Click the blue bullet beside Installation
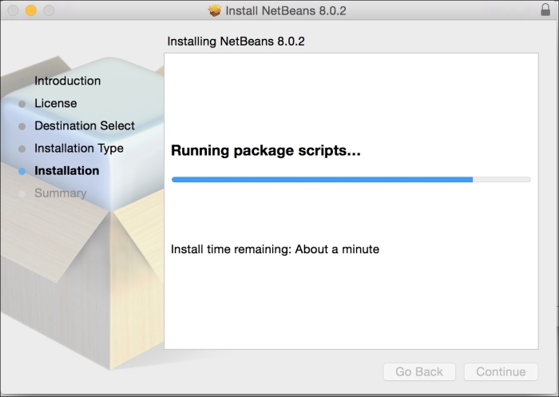The image size is (559, 397). click(22, 171)
